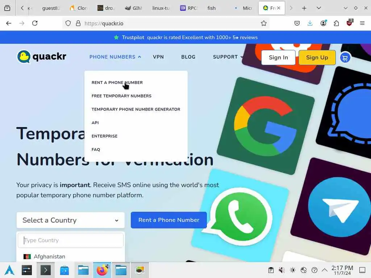Select API menu entry

[x=95, y=123]
